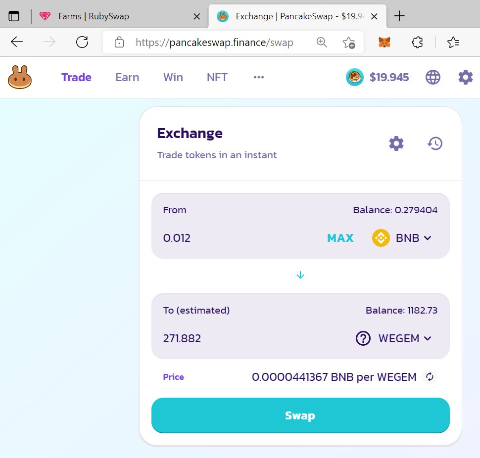Switch to Farms | RubySwap tab
The height and width of the screenshot is (458, 480).
[120, 16]
